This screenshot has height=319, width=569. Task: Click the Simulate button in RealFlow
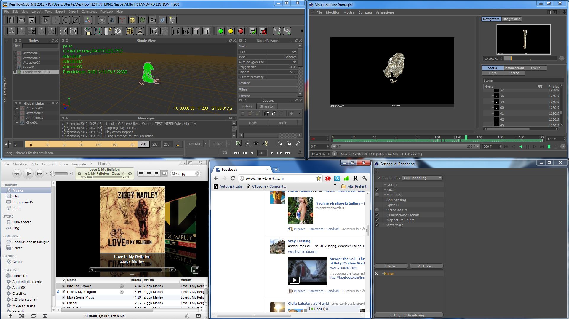tap(195, 144)
